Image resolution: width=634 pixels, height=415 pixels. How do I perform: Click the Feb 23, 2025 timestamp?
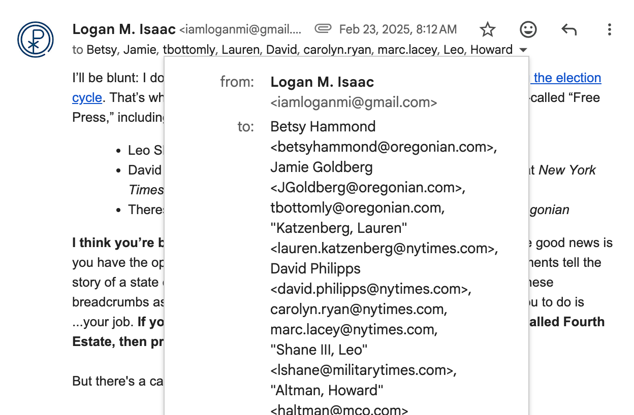398,29
